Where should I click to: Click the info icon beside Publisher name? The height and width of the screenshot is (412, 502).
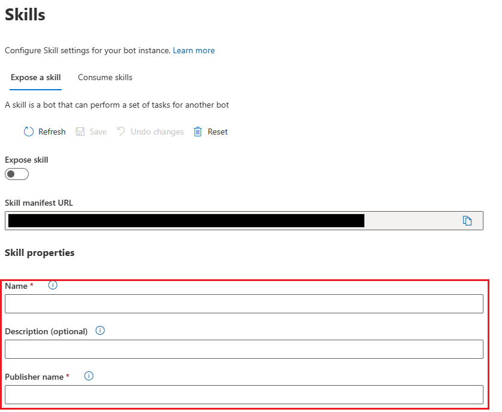(x=89, y=376)
